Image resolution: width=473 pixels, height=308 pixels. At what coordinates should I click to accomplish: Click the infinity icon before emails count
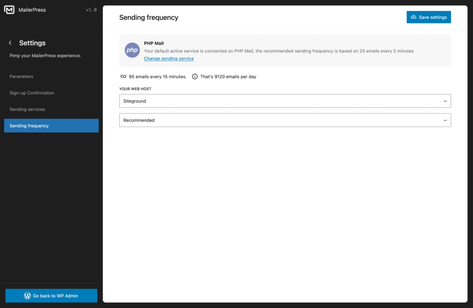122,77
